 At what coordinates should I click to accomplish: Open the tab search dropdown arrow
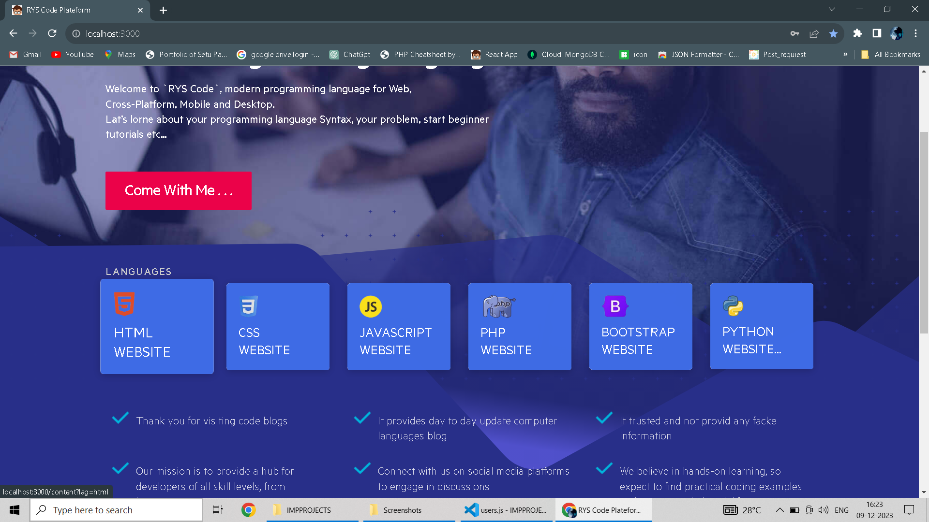coord(832,9)
